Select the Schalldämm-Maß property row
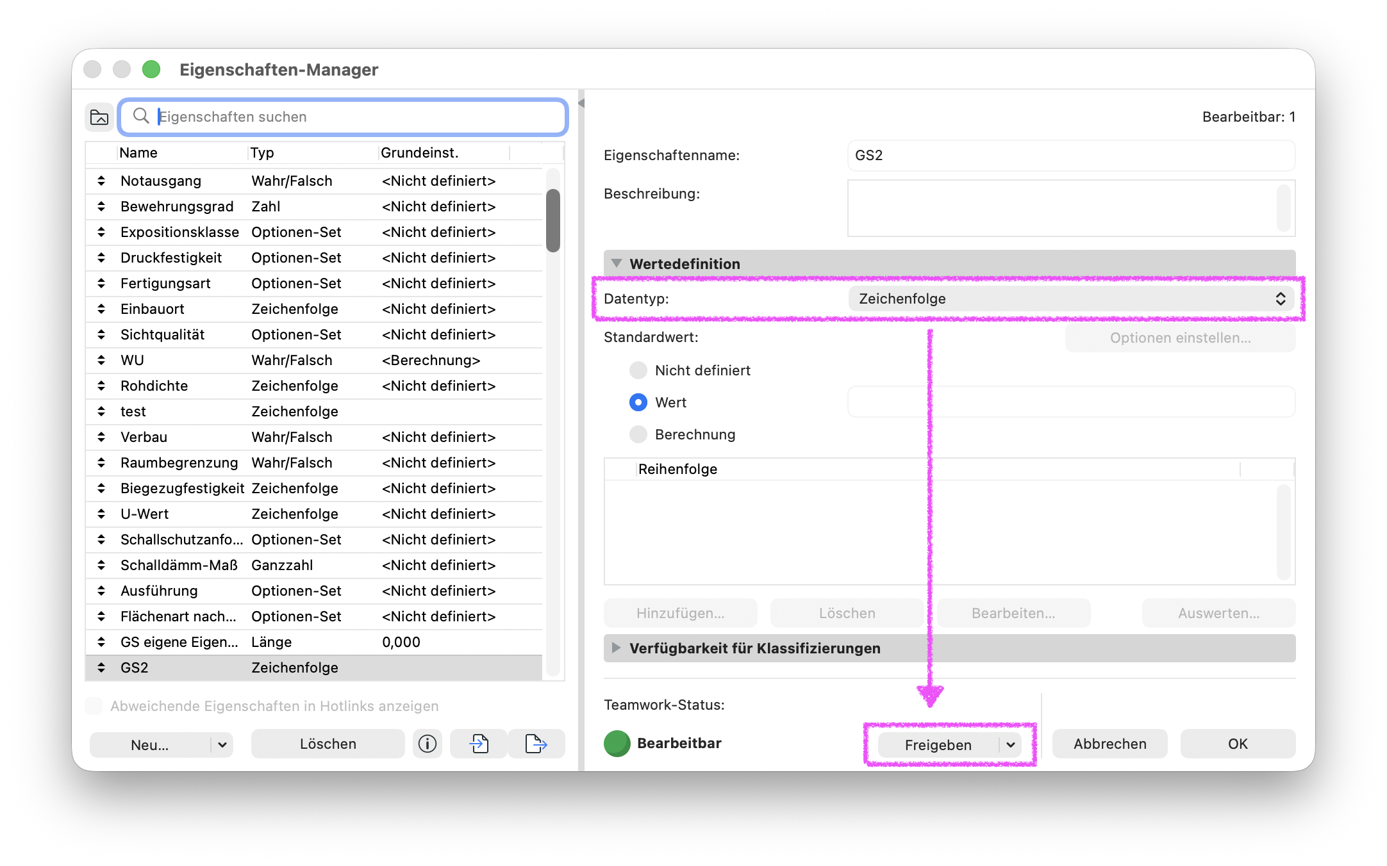Screen dimensions: 1387x866 [x=314, y=565]
